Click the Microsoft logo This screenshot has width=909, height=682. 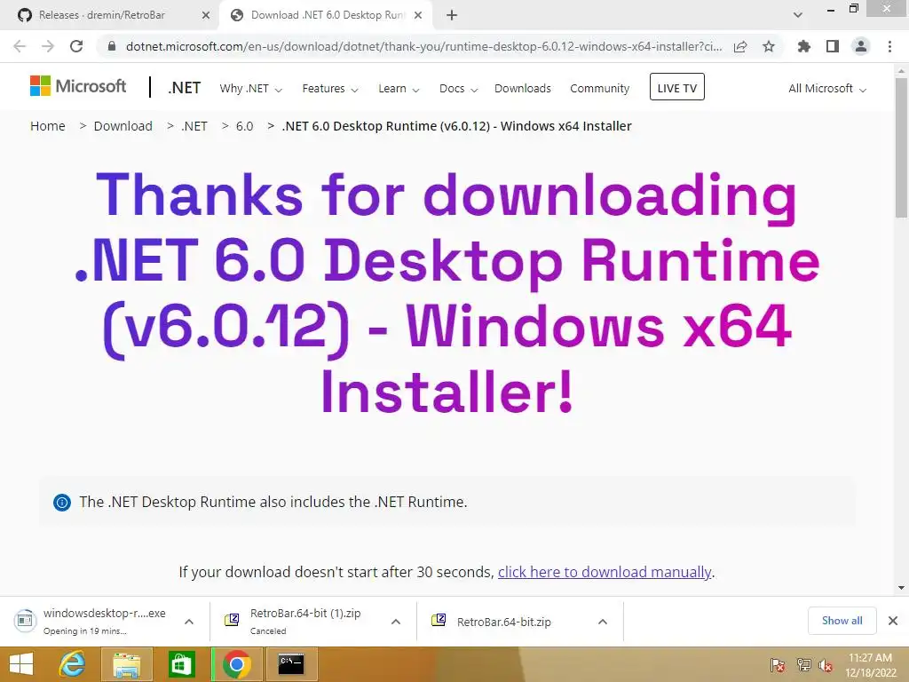pos(78,86)
